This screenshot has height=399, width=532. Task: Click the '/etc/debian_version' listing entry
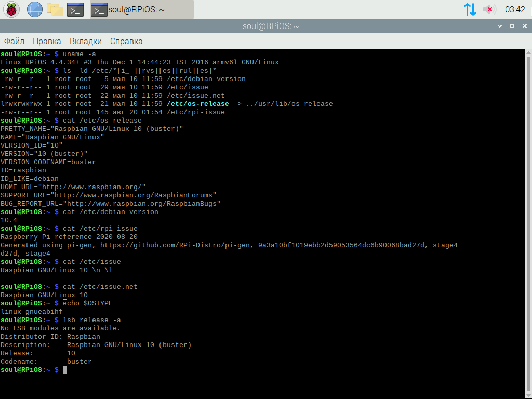point(206,79)
